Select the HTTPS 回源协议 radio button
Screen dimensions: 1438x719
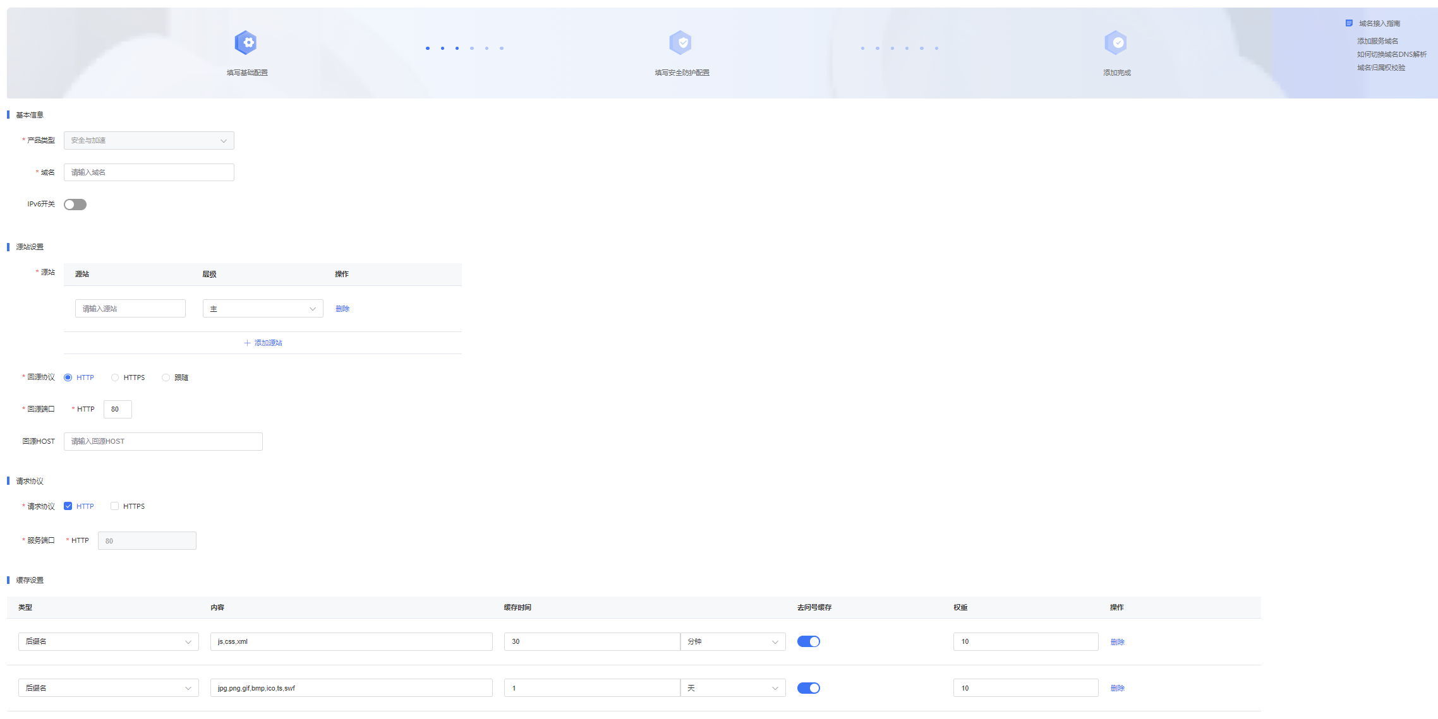(115, 377)
